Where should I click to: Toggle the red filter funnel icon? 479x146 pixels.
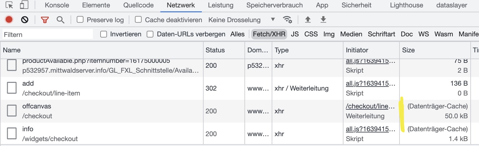[x=45, y=20]
